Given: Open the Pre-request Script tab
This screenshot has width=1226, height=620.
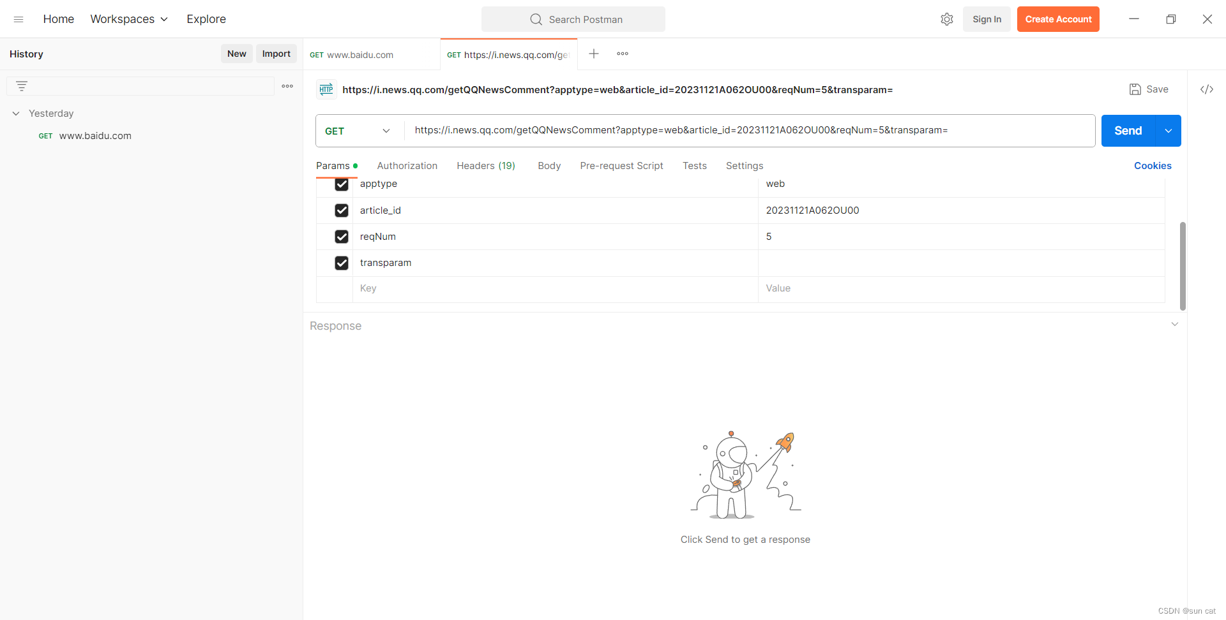Looking at the screenshot, I should point(622,166).
